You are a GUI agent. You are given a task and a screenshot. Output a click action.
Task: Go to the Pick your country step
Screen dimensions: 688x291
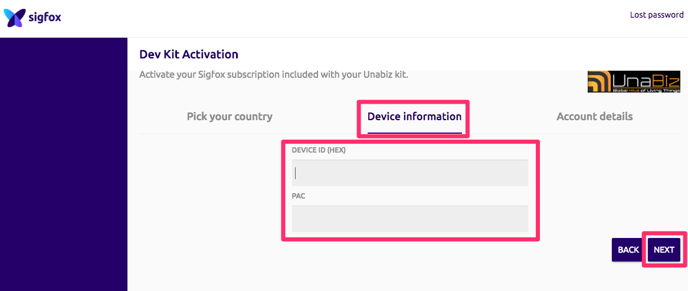point(230,117)
